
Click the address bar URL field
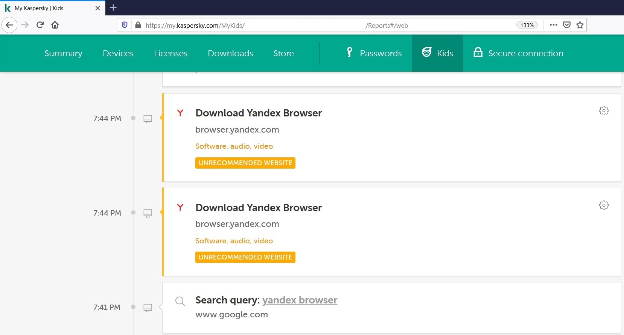[x=301, y=25]
